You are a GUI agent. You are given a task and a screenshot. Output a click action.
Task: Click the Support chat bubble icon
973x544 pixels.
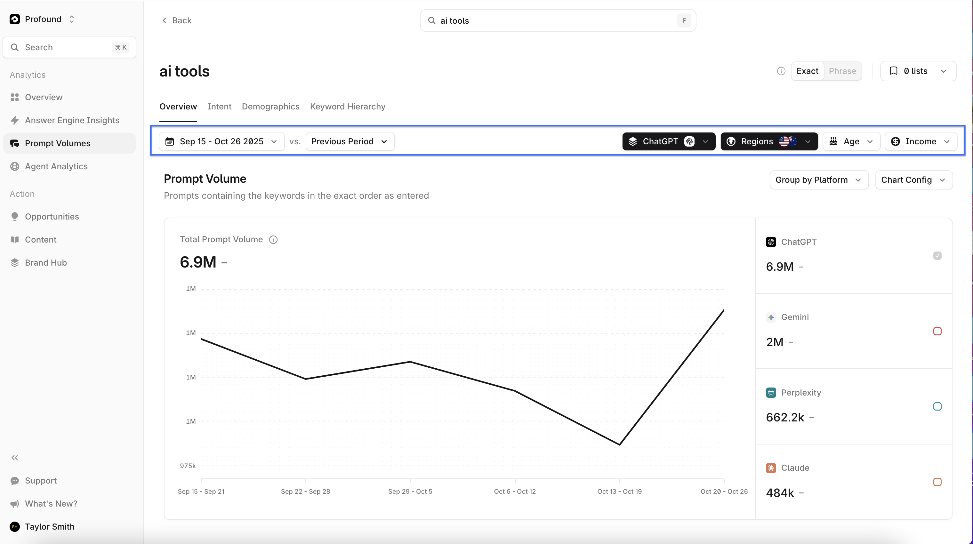pos(15,481)
